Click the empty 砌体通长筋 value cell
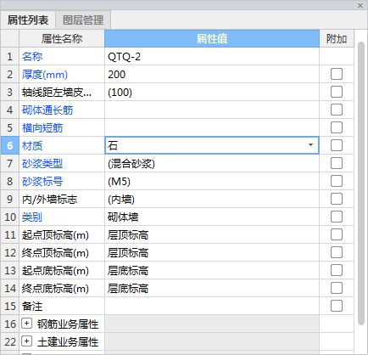 [x=212, y=110]
